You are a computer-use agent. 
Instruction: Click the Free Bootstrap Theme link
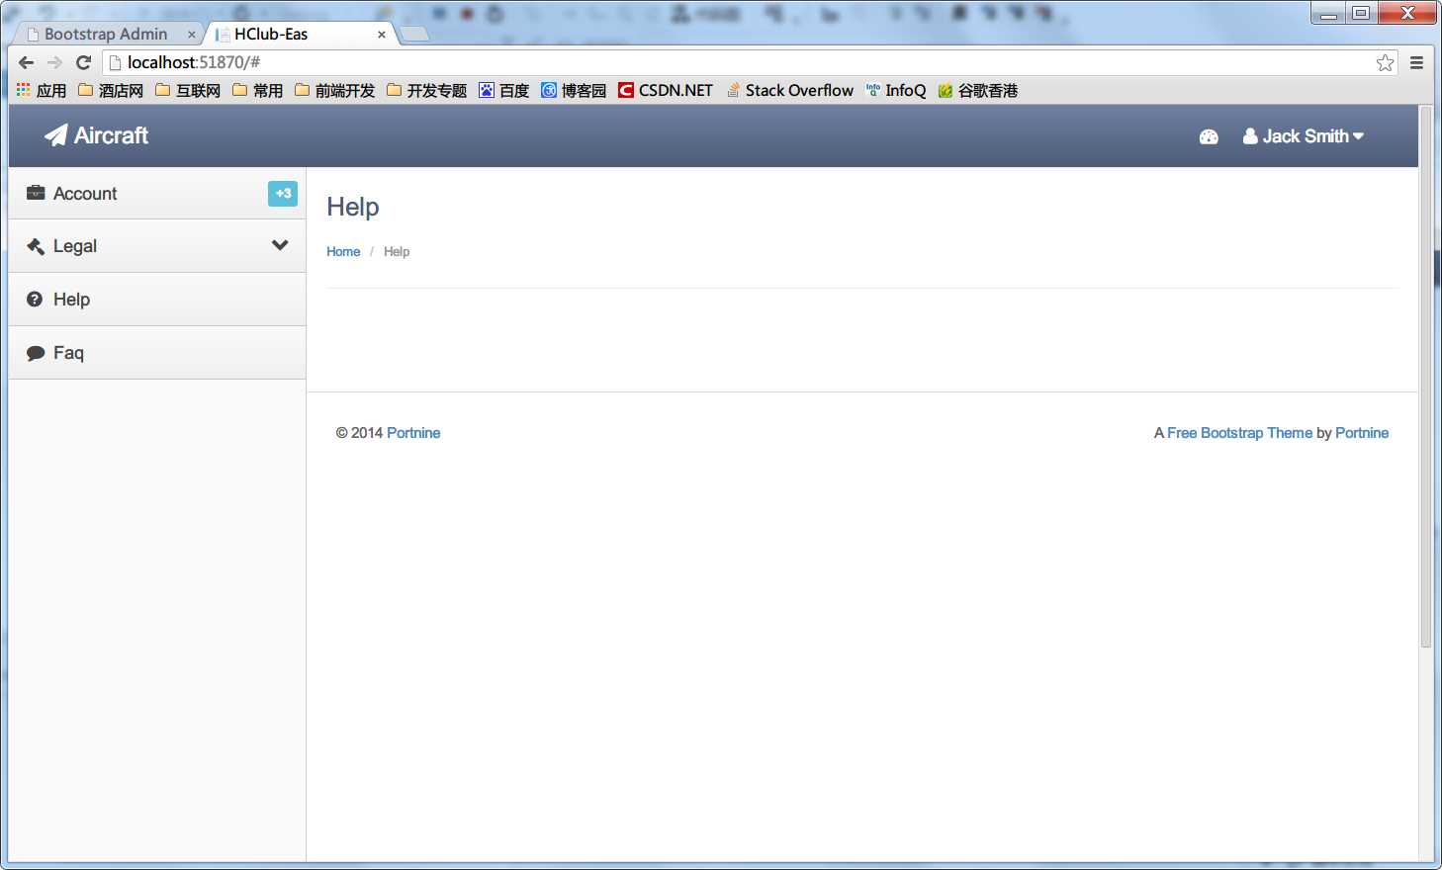pos(1239,433)
